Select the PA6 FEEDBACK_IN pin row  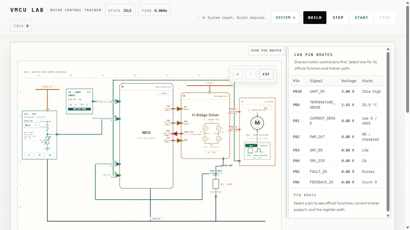tap(337, 182)
